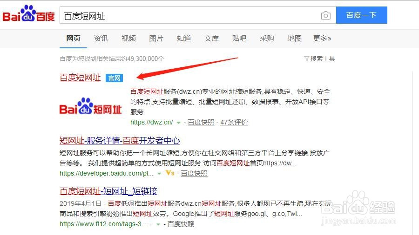Switch to the 采购 tab
This screenshot has height=235, width=419.
click(267, 39)
